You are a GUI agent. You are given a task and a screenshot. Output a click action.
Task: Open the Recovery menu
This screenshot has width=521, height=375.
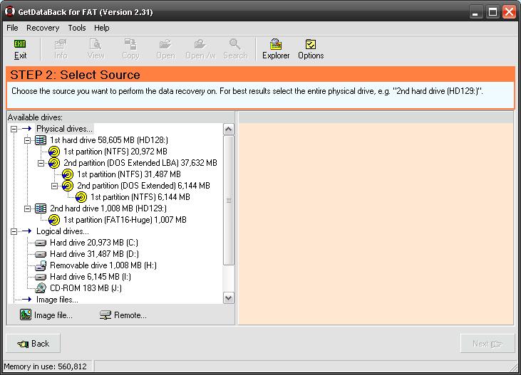click(43, 28)
